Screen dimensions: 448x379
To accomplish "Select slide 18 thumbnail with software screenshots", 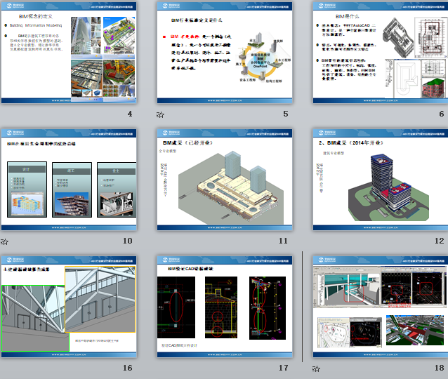I will click(381, 307).
